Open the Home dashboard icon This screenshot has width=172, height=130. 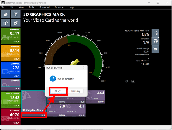click(x=6, y=14)
